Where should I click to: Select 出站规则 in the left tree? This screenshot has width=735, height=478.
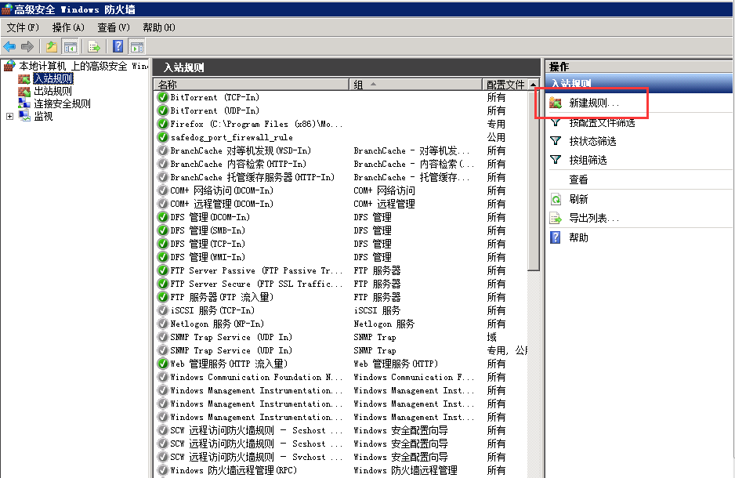click(52, 91)
